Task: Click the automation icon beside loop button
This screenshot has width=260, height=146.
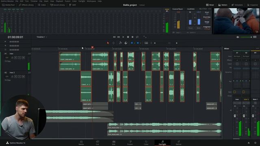Action: [x=145, y=37]
